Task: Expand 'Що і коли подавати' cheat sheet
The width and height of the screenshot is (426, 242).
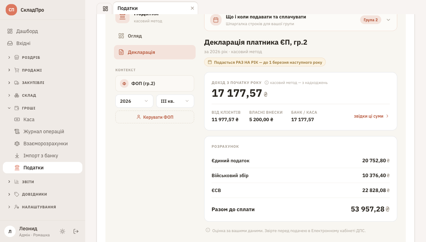Action: tap(388, 20)
